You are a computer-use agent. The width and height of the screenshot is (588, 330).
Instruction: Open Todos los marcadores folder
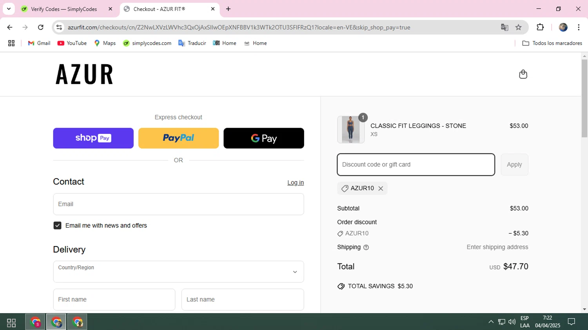[552, 43]
